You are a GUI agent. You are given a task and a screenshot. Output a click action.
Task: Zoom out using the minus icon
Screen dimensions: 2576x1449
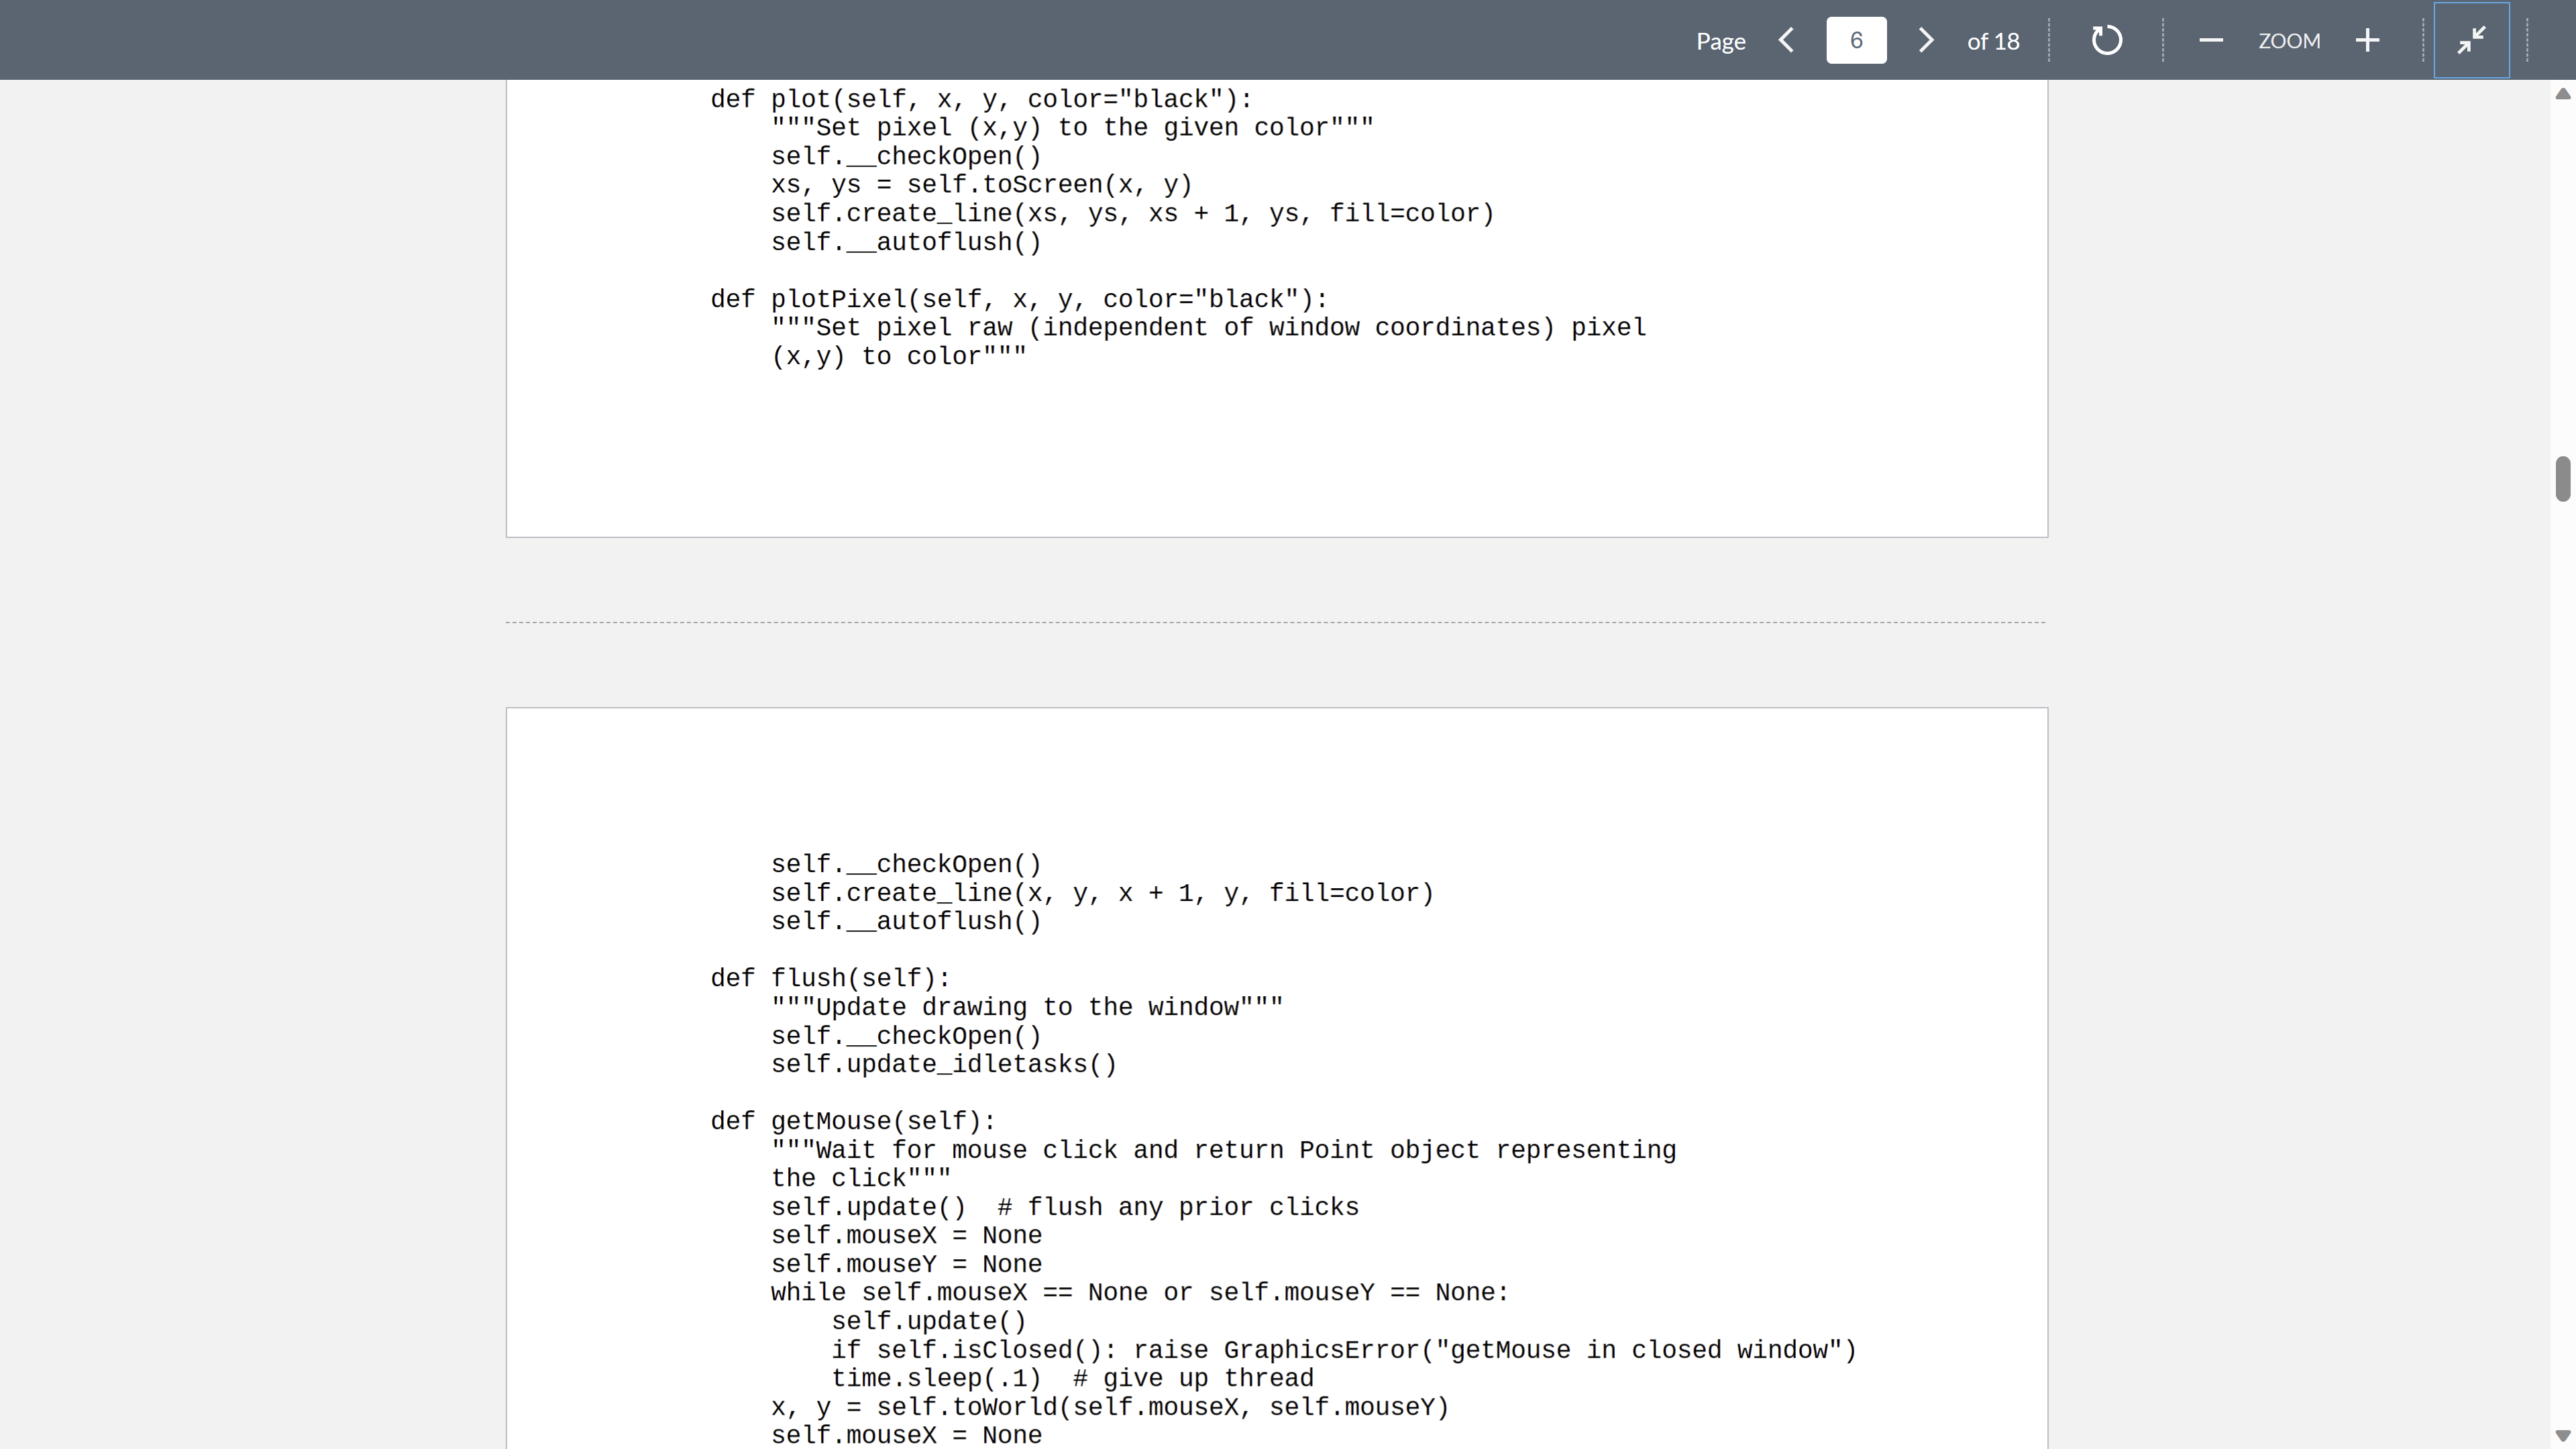pos(2211,40)
